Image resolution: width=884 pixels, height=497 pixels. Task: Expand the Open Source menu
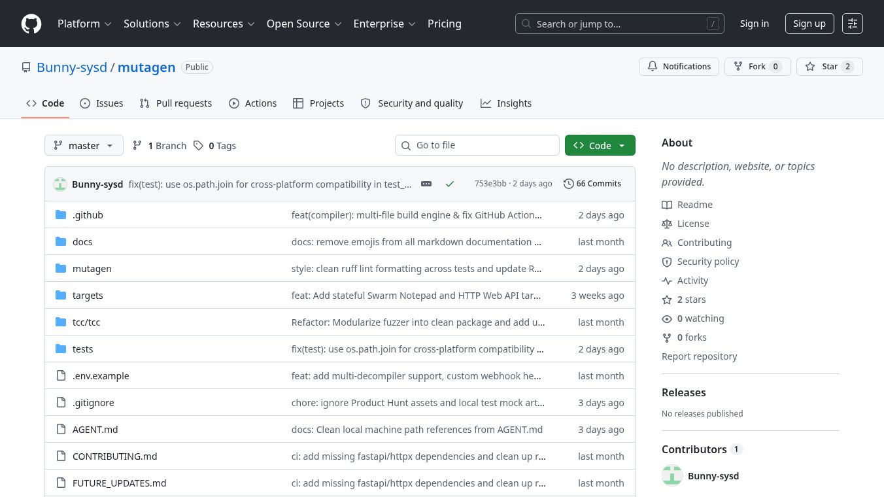304,24
